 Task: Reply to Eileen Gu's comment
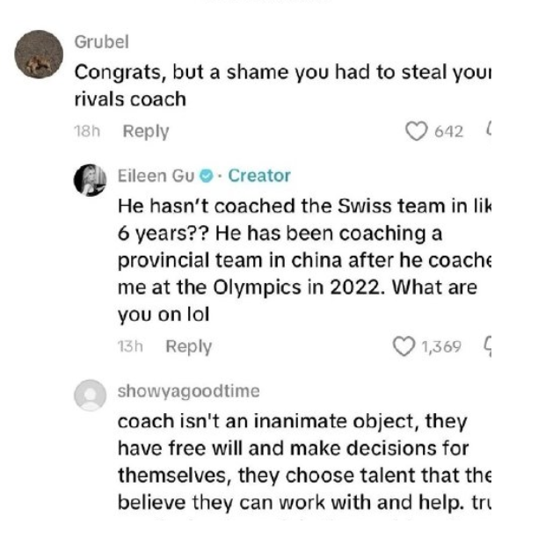188,346
